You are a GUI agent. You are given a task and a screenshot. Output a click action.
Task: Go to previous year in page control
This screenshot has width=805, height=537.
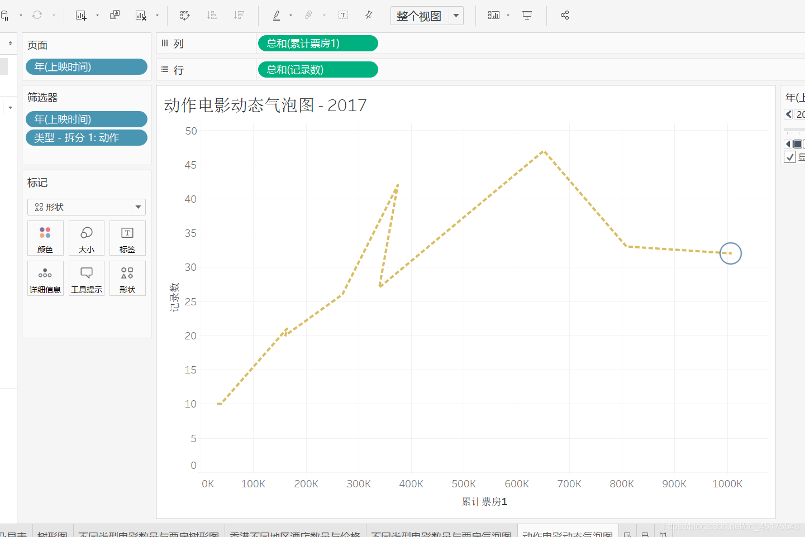(788, 114)
